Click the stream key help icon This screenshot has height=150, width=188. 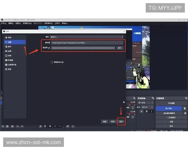[49, 48]
